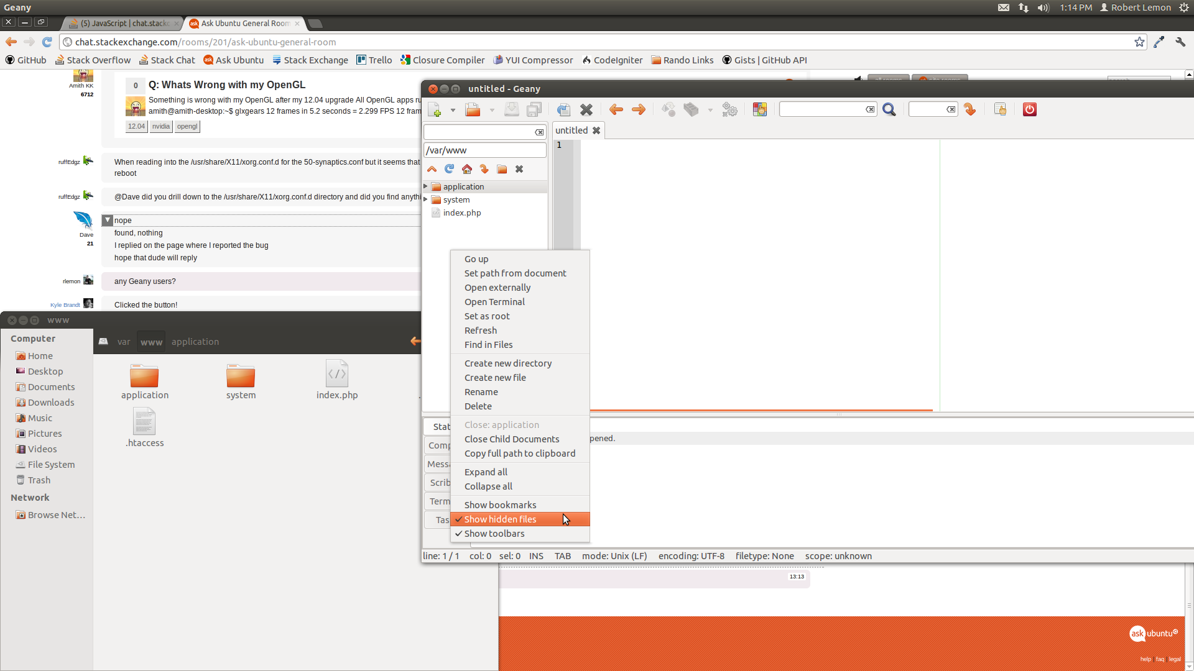Viewport: 1194px width, 671px height.
Task: Select Rename from context menu
Action: click(x=481, y=391)
